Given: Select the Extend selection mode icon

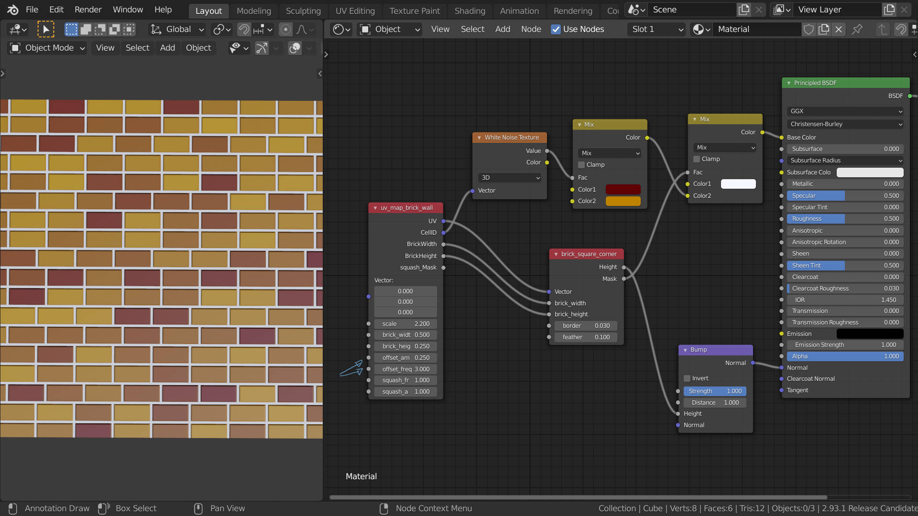Looking at the screenshot, I should [86, 29].
